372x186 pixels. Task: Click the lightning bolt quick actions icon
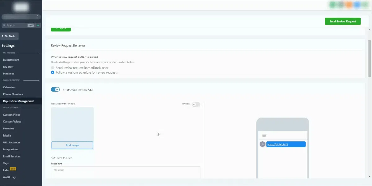pos(38,25)
